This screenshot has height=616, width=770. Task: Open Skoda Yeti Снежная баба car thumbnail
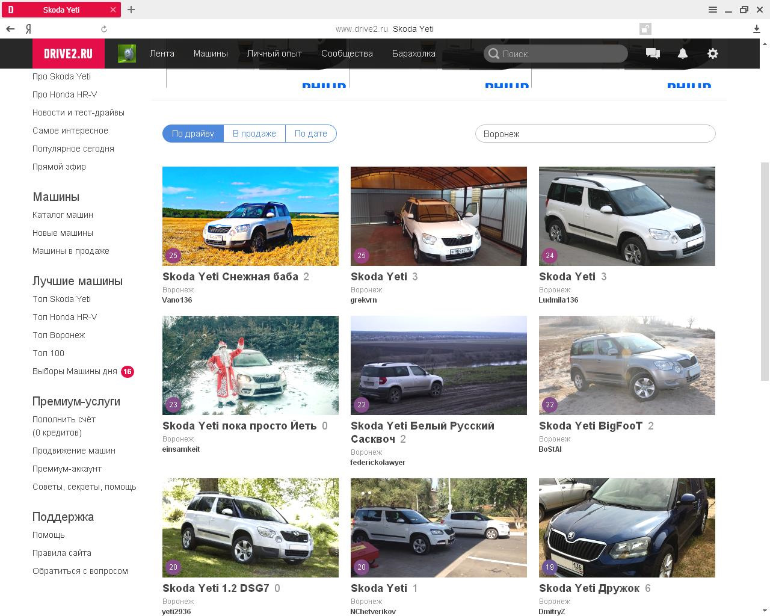250,216
